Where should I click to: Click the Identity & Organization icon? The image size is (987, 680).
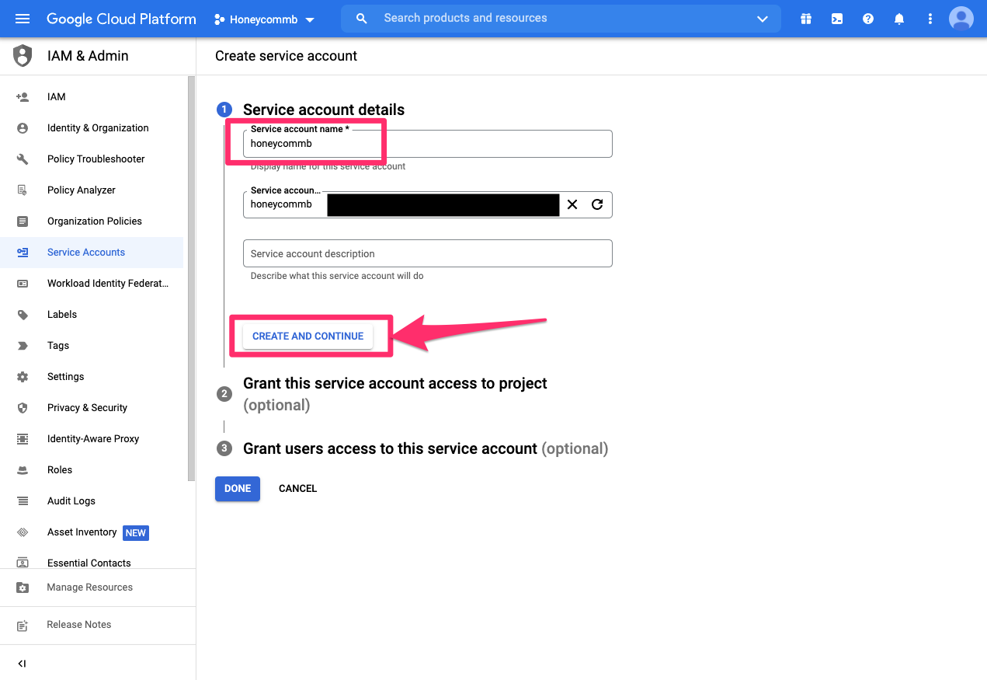tap(23, 128)
